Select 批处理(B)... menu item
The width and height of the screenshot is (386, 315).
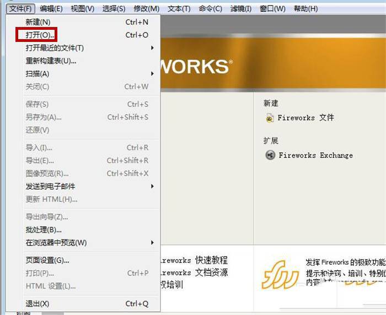point(44,229)
